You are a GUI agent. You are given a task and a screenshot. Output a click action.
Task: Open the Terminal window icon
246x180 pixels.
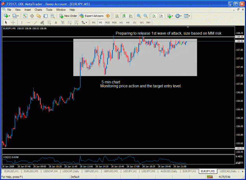click(46, 16)
